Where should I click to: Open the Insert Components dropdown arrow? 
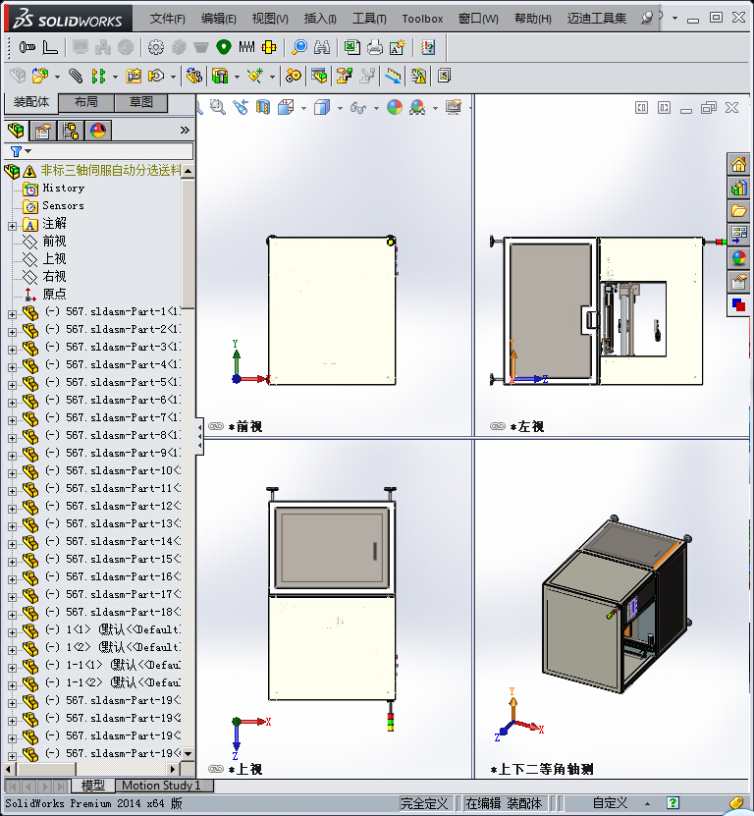click(57, 77)
